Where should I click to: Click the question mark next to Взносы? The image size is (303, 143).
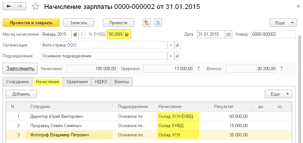click(x=281, y=68)
